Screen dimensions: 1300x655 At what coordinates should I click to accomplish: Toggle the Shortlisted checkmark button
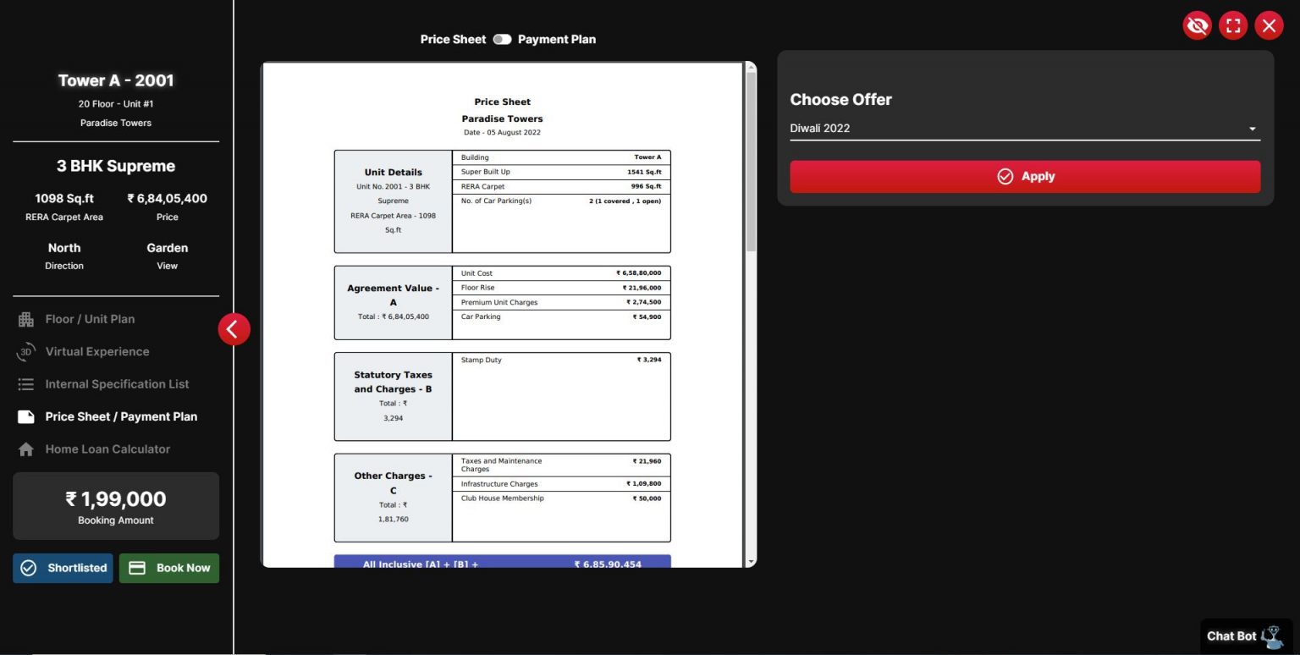63,569
